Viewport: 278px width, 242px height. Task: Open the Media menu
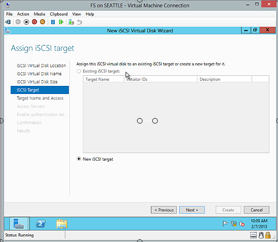[39, 14]
